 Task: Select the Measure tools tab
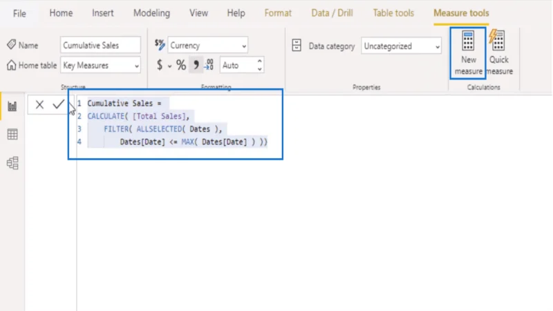tap(461, 13)
